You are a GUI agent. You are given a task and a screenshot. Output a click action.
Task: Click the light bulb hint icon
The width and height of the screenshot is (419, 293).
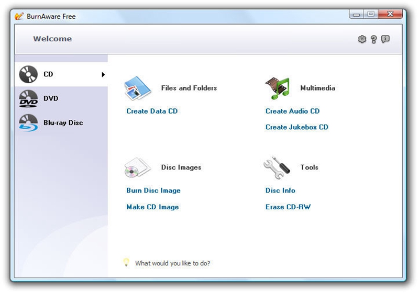(126, 262)
